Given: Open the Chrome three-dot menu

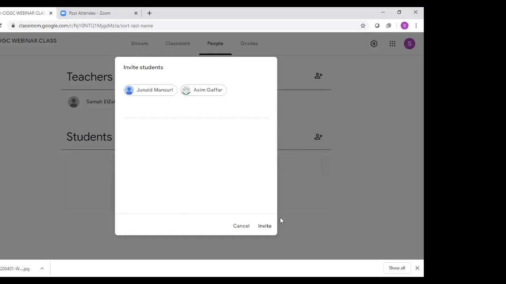Looking at the screenshot, I should pyautogui.click(x=416, y=26).
